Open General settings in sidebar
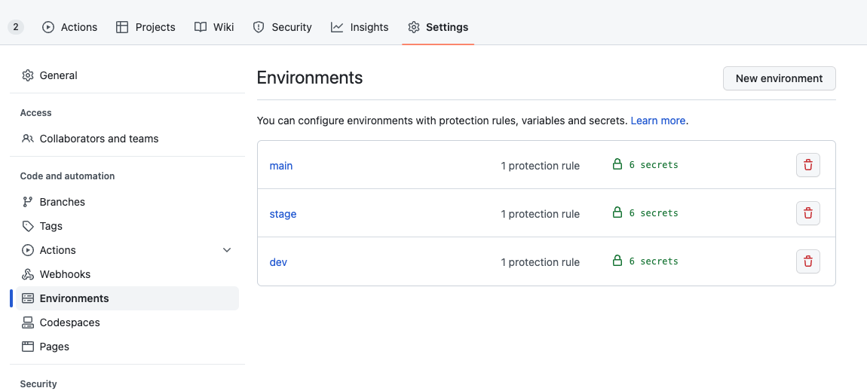This screenshot has height=391, width=867. (127, 75)
